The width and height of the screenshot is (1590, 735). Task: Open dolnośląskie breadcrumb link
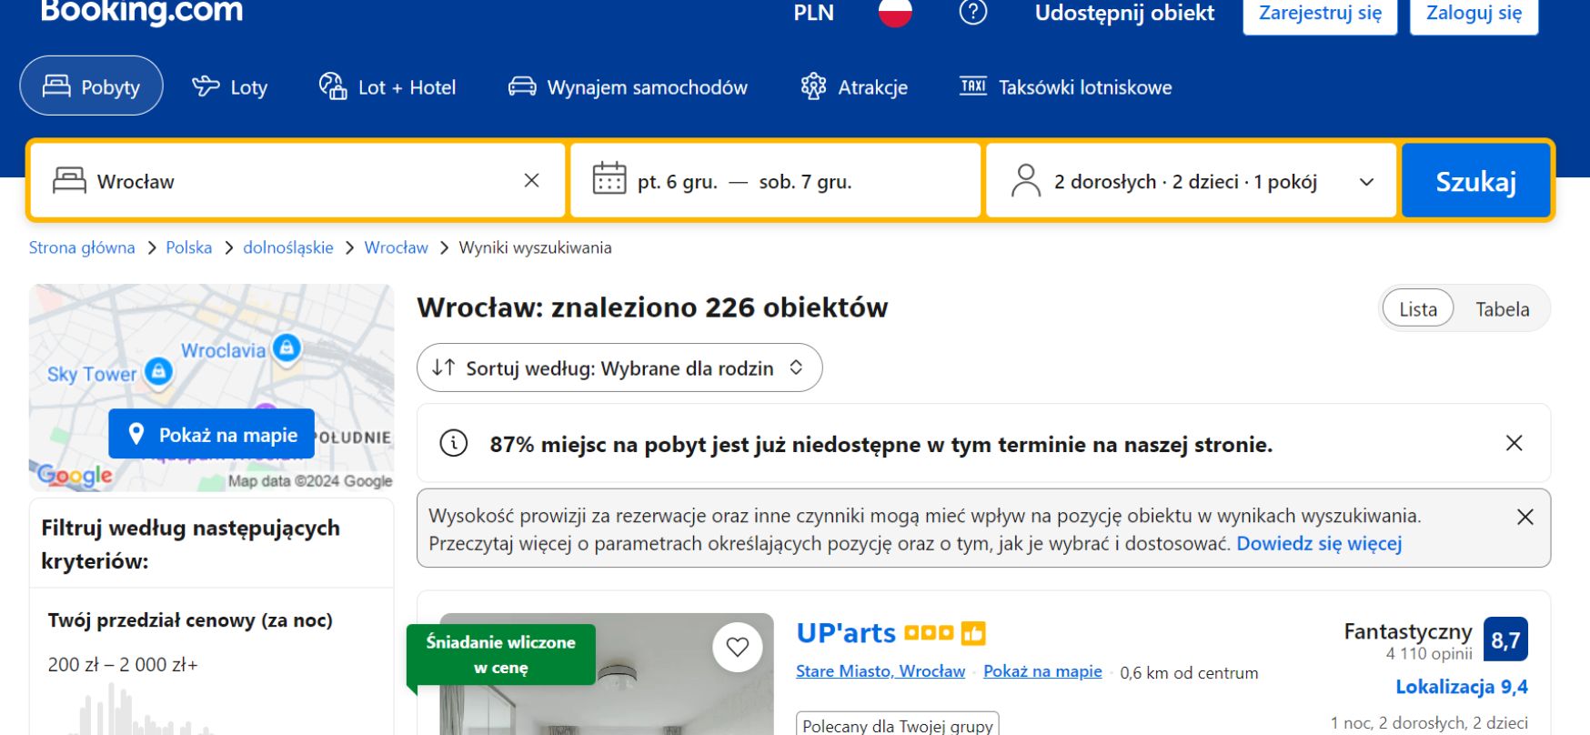coord(288,247)
